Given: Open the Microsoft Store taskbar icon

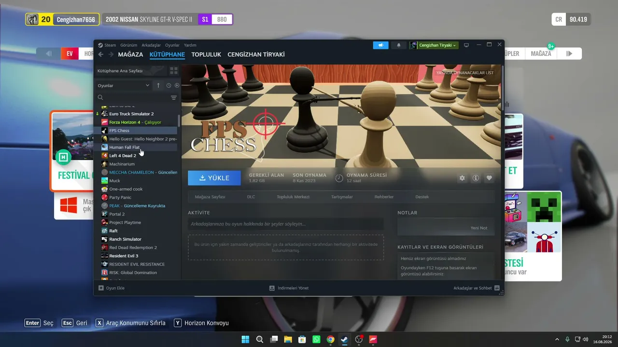Looking at the screenshot, I should 302,339.
